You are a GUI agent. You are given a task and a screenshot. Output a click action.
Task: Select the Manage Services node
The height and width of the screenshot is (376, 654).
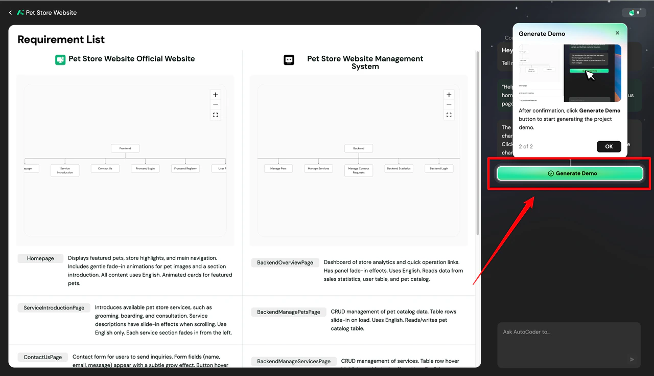tap(318, 168)
